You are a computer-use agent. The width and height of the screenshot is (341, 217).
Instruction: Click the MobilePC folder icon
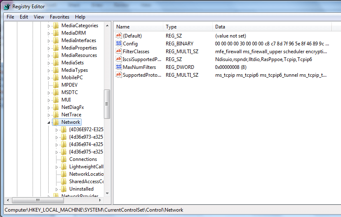56,78
